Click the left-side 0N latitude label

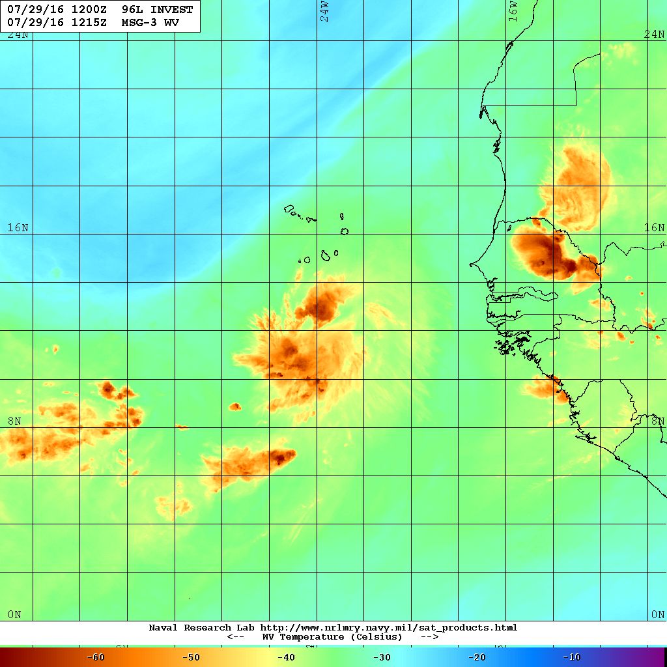click(x=14, y=614)
